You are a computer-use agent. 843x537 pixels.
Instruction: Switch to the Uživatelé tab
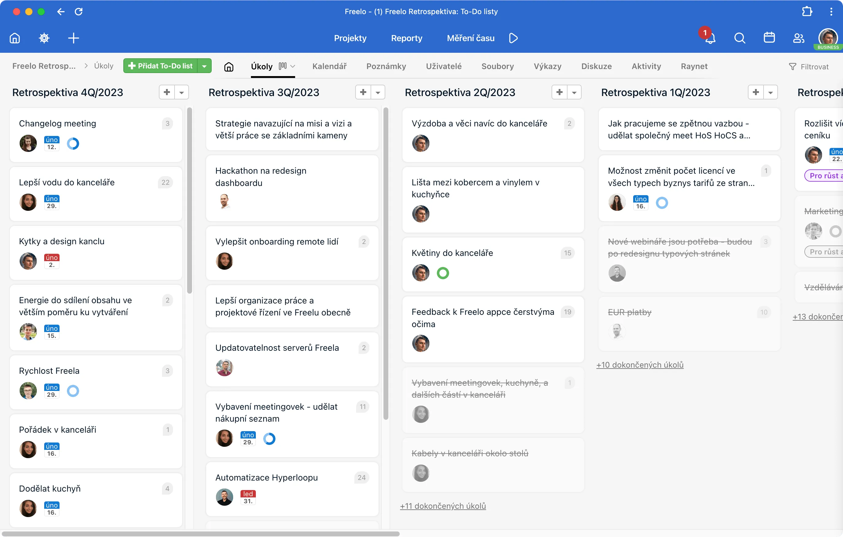[444, 66]
